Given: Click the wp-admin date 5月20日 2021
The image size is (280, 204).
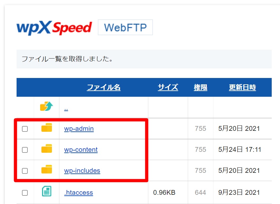Looking at the screenshot, I should [239, 129].
